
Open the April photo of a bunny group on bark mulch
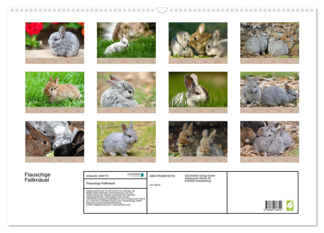270,40
